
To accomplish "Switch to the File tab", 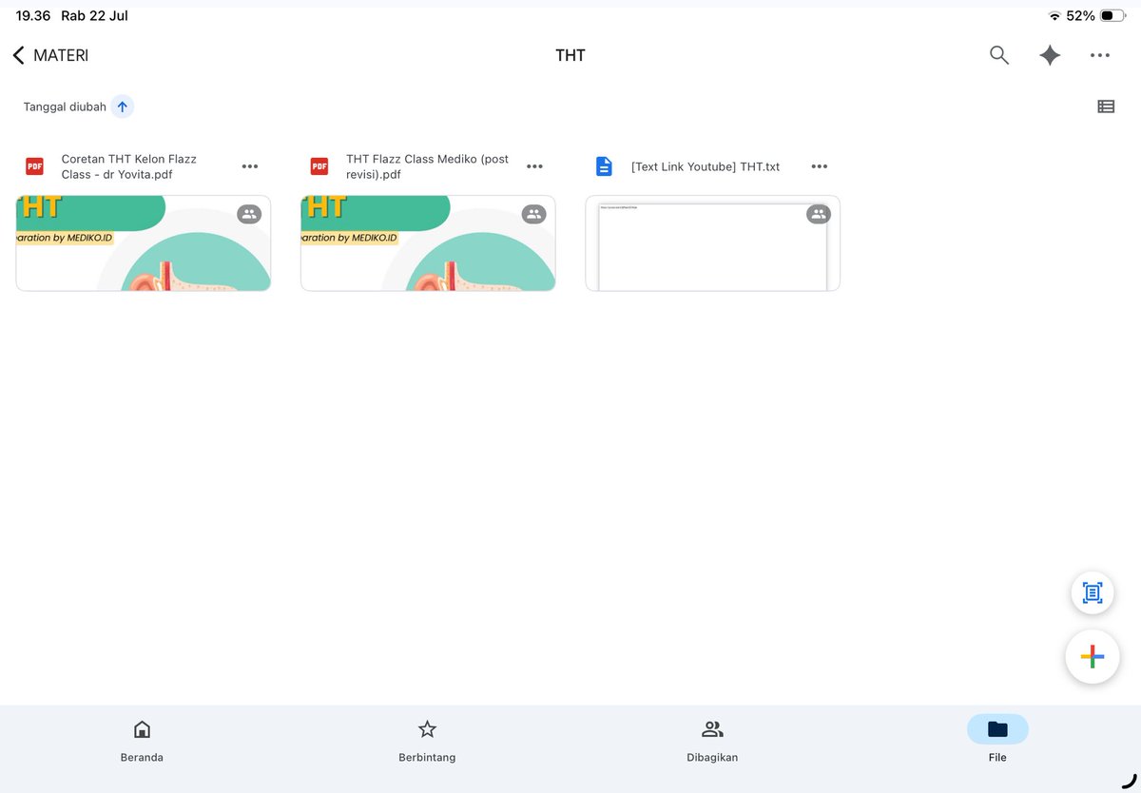I will tap(997, 741).
